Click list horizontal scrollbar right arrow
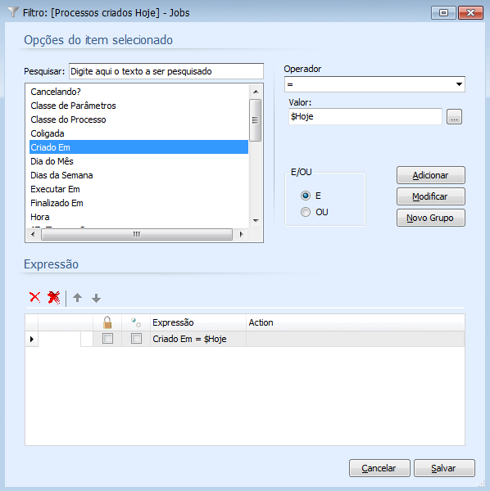Screen dimensions: 490x491 241,234
